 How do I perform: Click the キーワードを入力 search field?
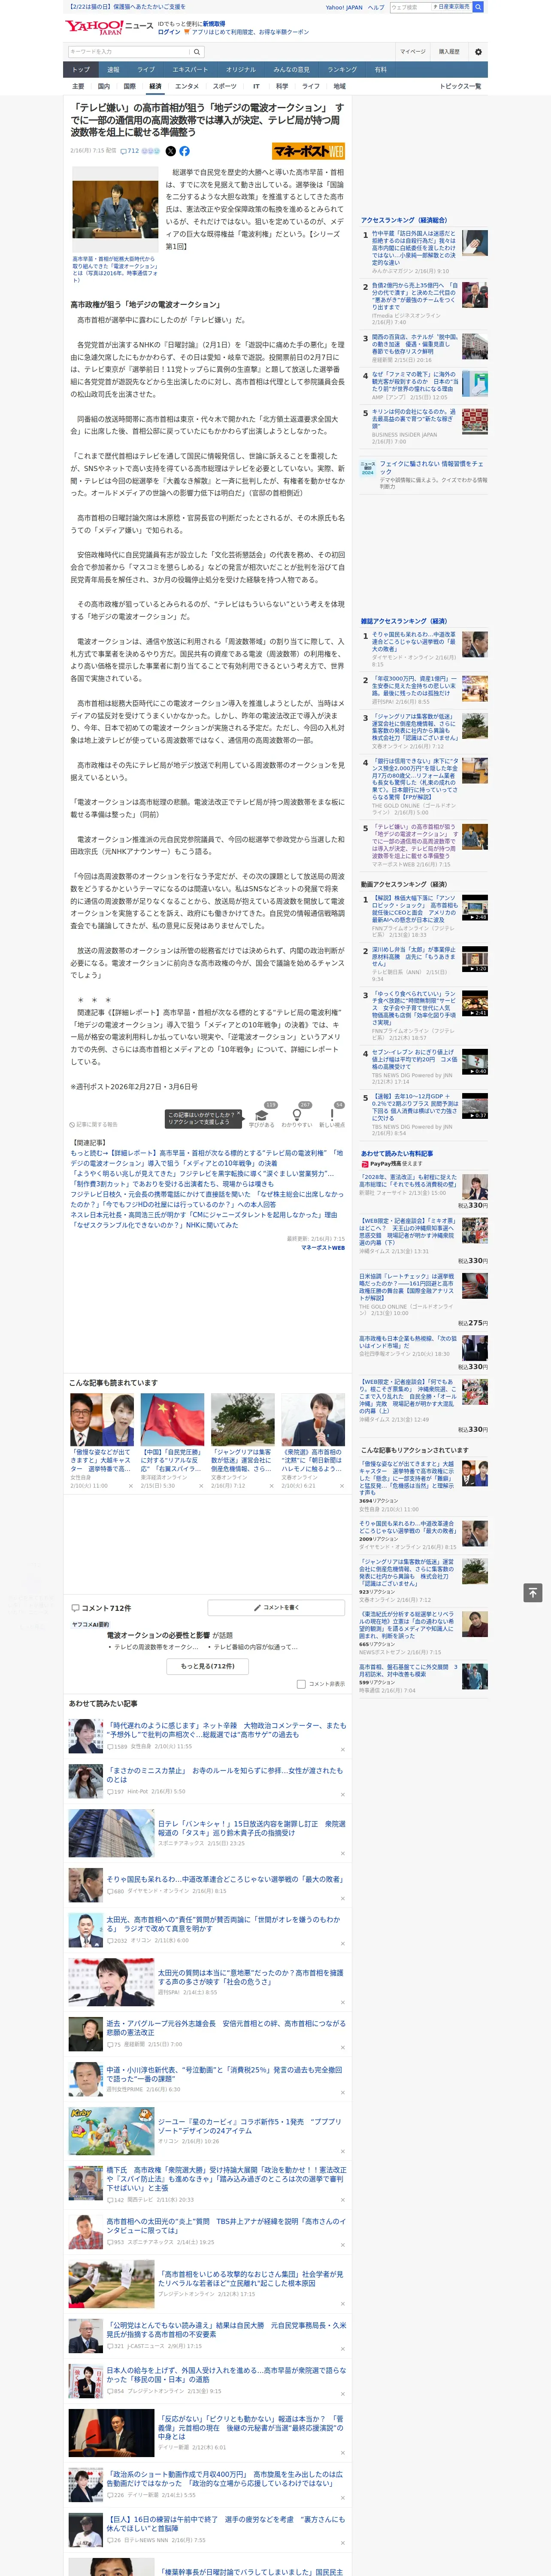click(129, 51)
